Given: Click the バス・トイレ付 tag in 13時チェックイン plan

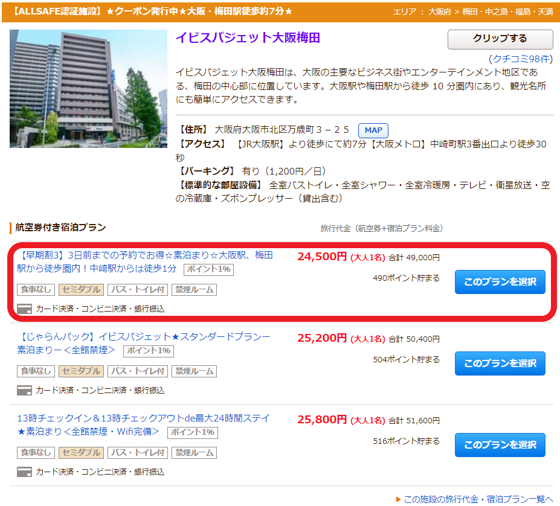Looking at the screenshot, I should pos(138,452).
